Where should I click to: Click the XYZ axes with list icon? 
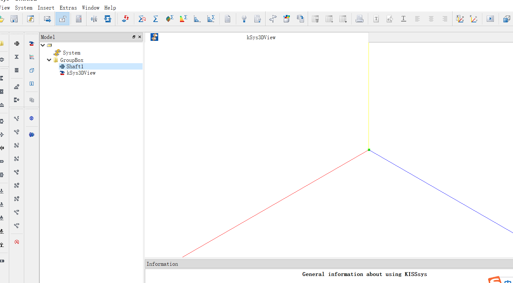coord(460,19)
